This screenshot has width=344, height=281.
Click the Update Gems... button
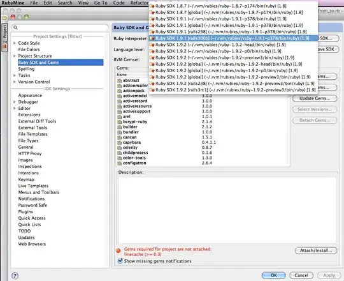coord(315,98)
